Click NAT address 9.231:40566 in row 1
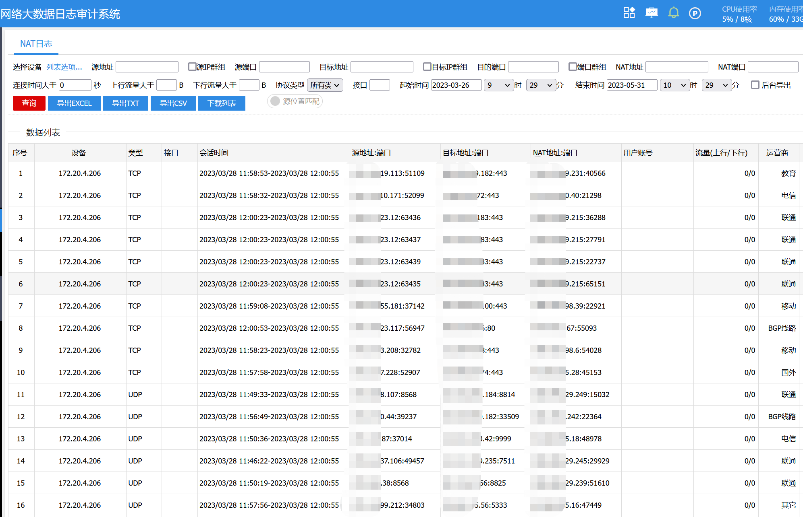 585,173
